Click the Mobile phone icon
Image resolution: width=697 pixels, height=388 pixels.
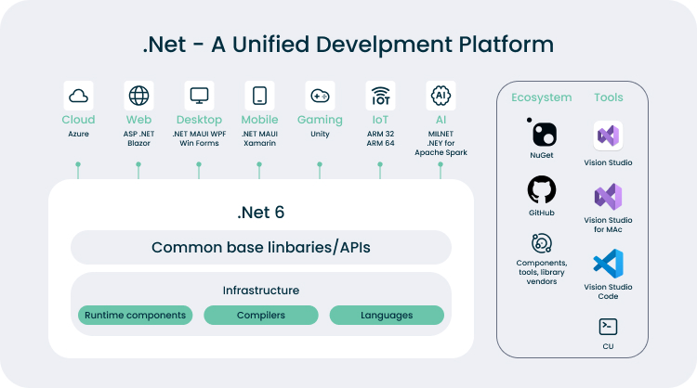click(x=259, y=96)
